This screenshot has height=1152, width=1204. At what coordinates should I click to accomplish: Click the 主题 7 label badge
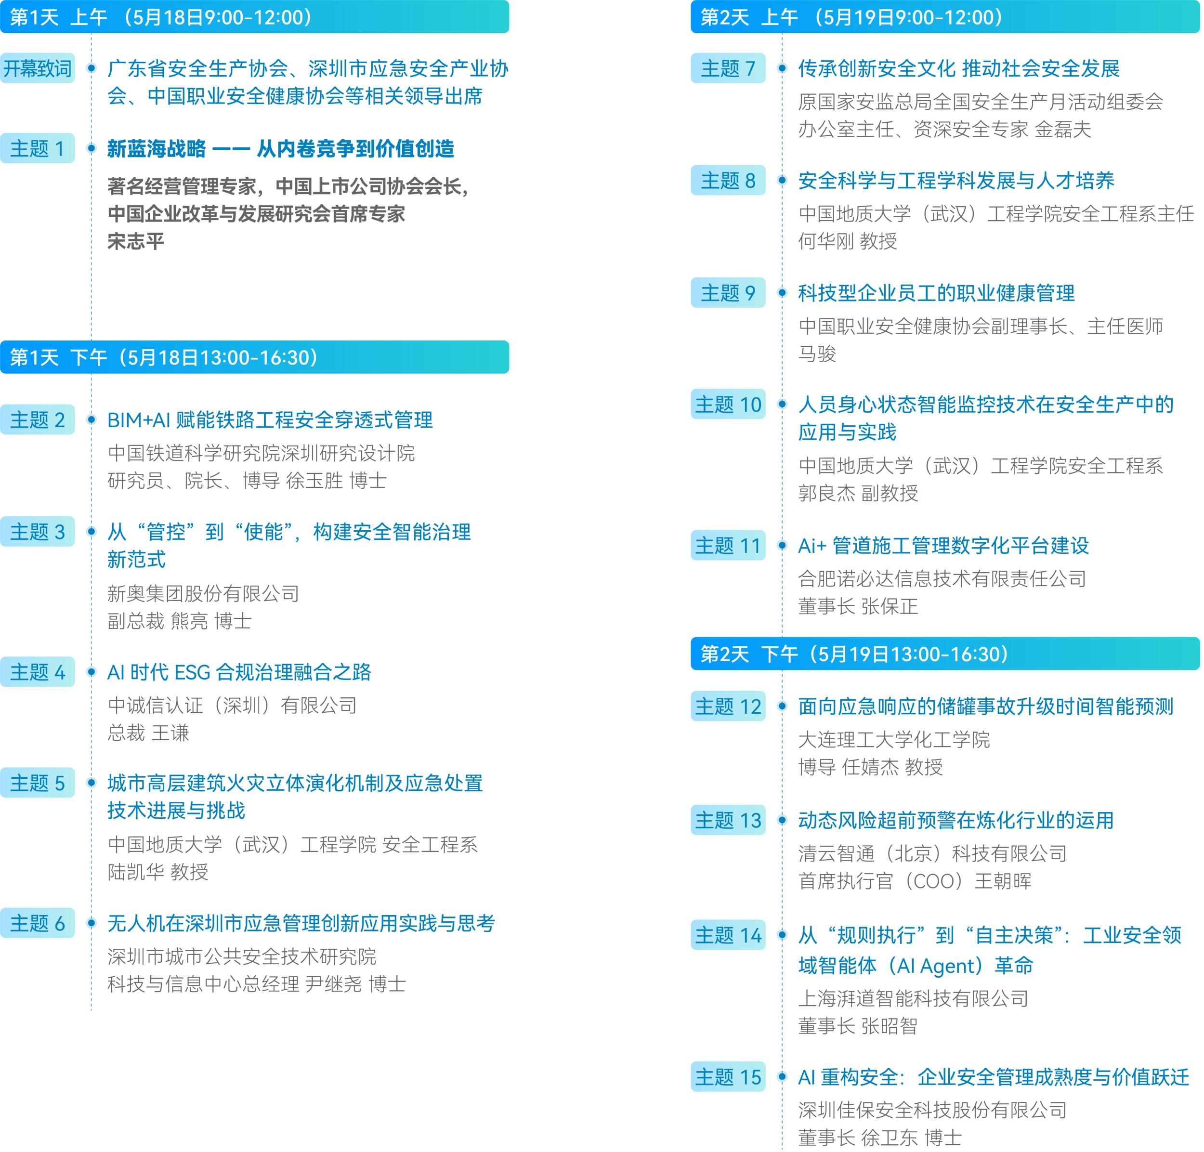pyautogui.click(x=728, y=68)
